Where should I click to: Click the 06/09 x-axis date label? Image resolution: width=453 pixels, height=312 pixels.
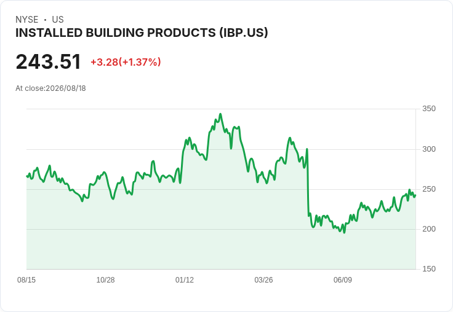pyautogui.click(x=343, y=280)
